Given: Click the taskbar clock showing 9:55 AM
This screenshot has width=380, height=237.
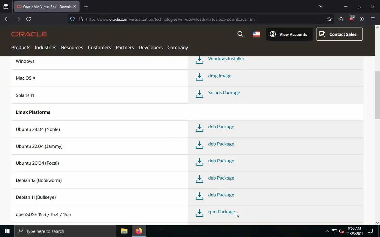Looking at the screenshot, I should [354, 231].
